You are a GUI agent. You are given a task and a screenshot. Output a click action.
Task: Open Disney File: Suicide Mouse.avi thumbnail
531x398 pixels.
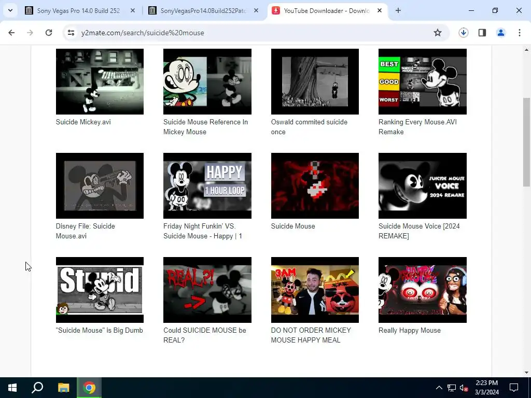(x=100, y=186)
